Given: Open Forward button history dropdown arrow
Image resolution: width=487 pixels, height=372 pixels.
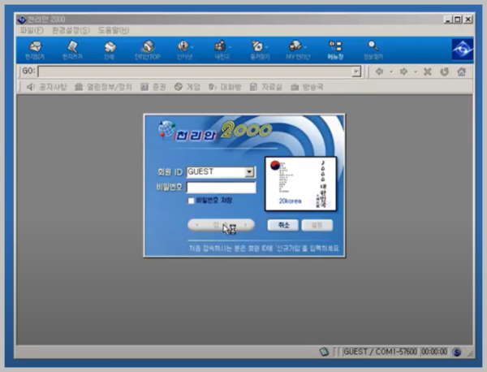Looking at the screenshot, I should (416, 71).
